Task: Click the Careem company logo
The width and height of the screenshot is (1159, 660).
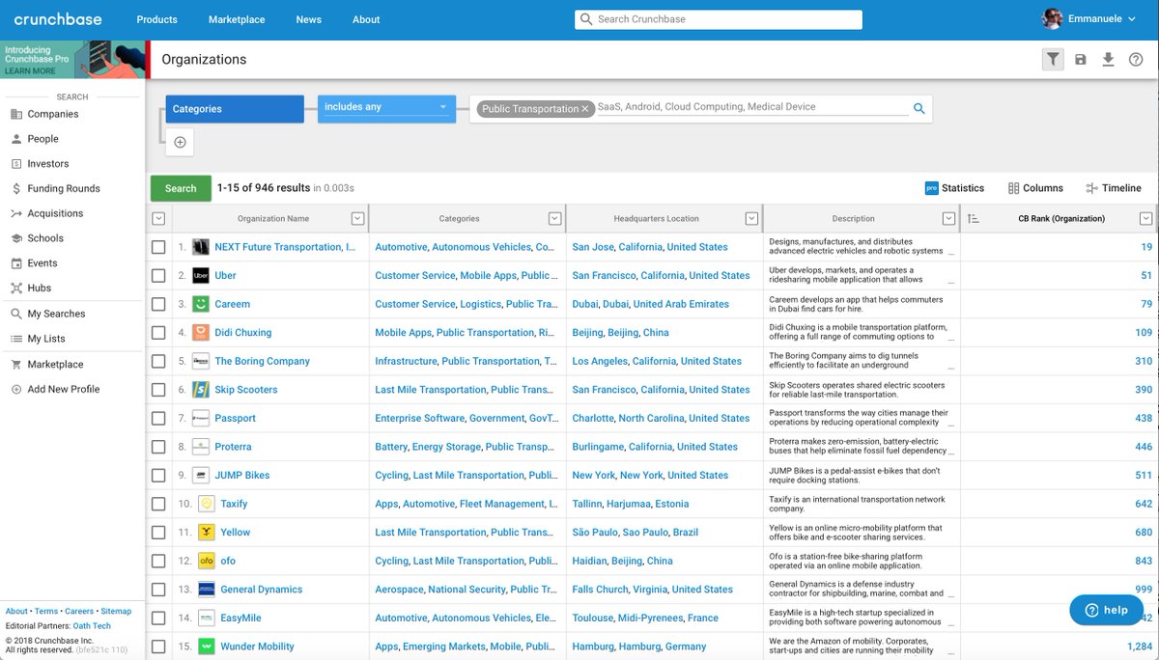Action: [x=201, y=304]
